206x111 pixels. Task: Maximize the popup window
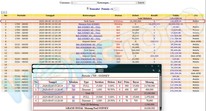coord(152,66)
